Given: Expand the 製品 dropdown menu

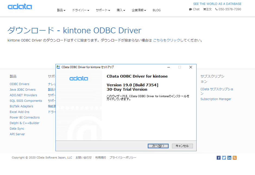Looking at the screenshot, I should point(61,10).
